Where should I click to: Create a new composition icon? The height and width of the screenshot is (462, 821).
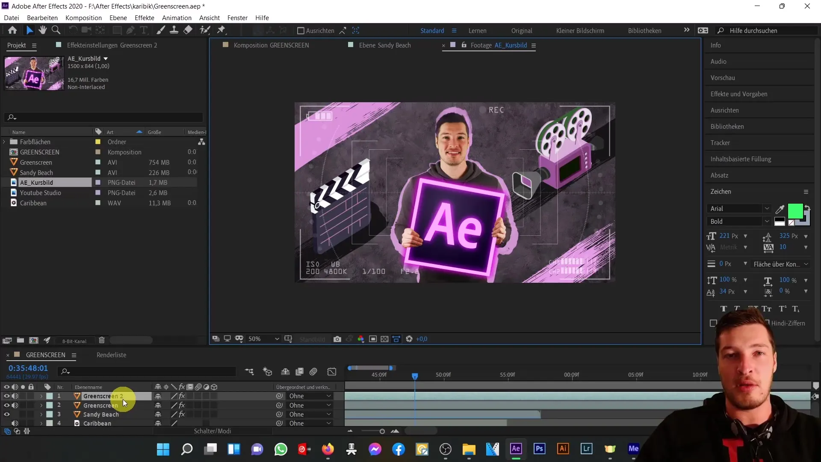[33, 341]
